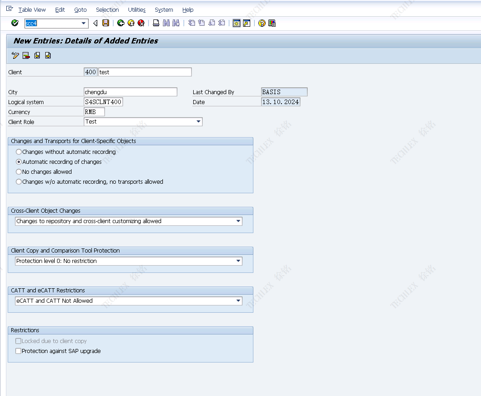Open the Table View menu
Screen dimensions: 481x396
point(32,10)
